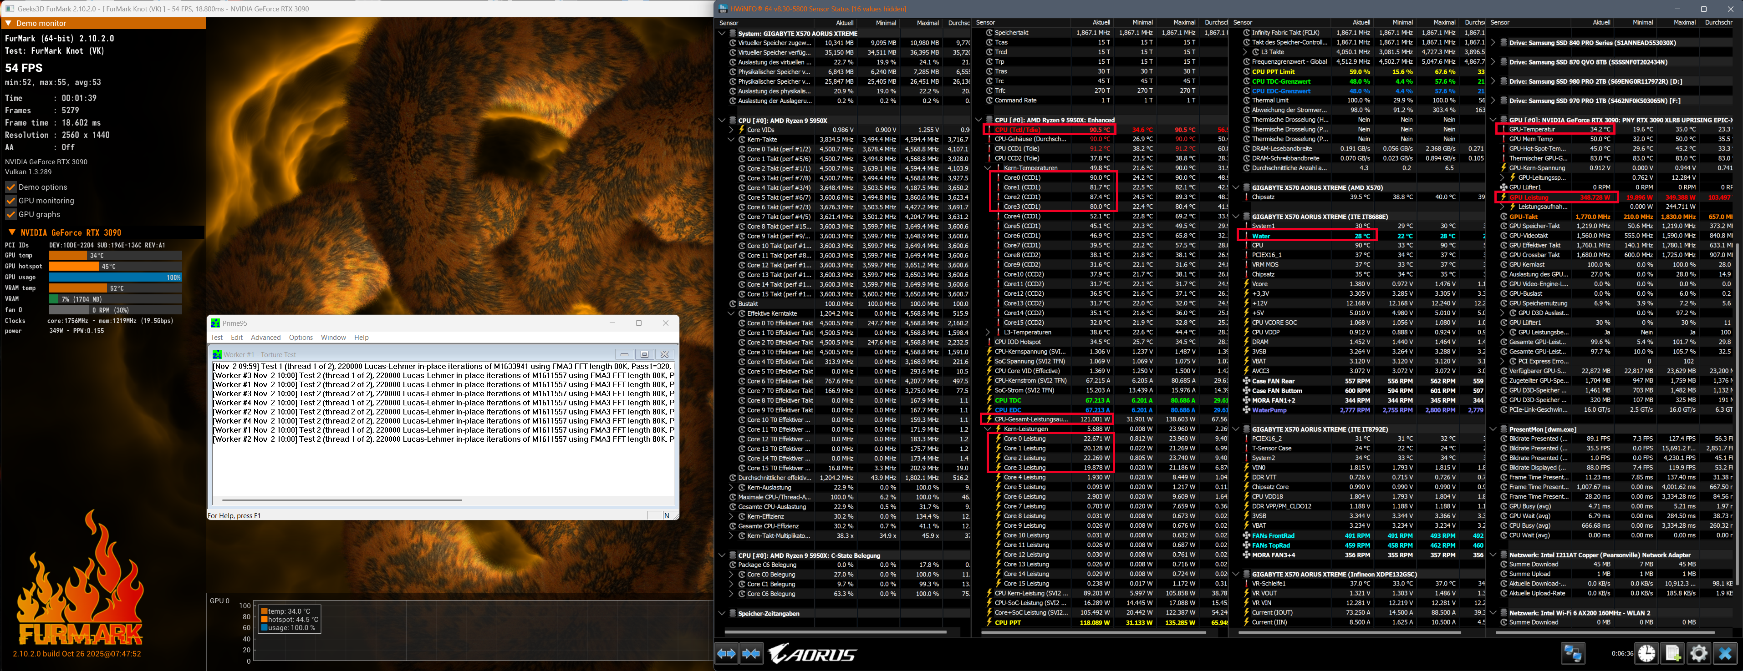Collapse the Kern-Temperaturen tree group
The width and height of the screenshot is (1743, 671).
tap(988, 167)
